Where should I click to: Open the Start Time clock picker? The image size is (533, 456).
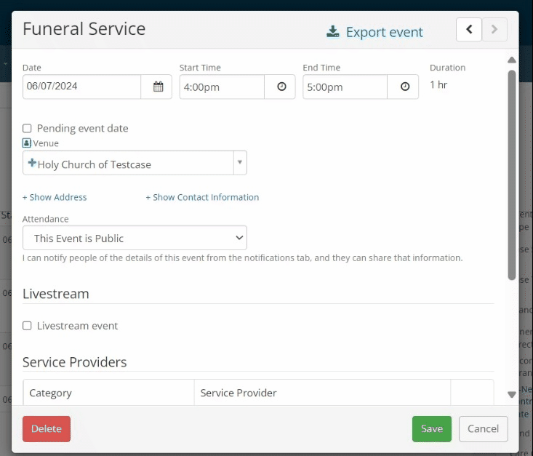(x=281, y=87)
